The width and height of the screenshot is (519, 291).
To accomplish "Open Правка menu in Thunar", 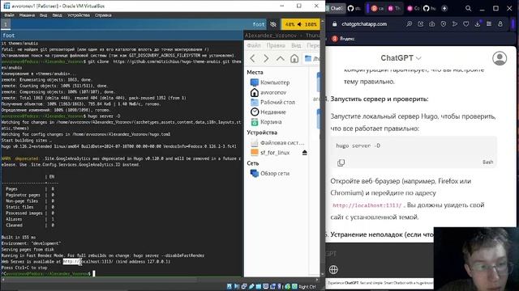I will pyautogui.click(x=276, y=45).
